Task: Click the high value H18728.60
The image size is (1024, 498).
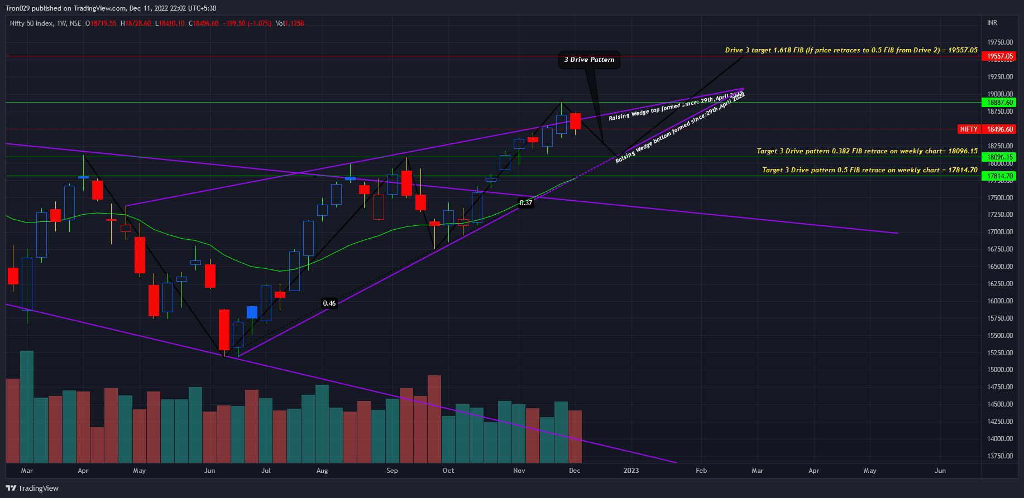Action: 136,23
